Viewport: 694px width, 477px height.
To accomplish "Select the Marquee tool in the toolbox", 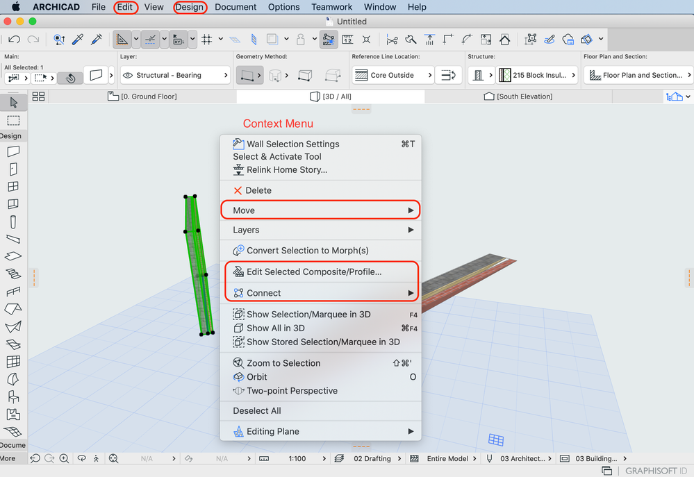I will [13, 121].
